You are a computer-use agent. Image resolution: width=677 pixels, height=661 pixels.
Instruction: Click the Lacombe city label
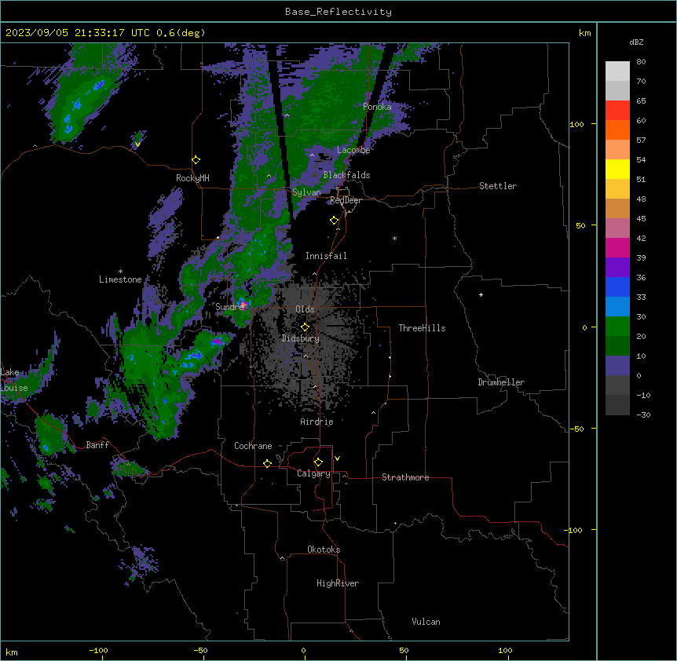click(x=353, y=150)
